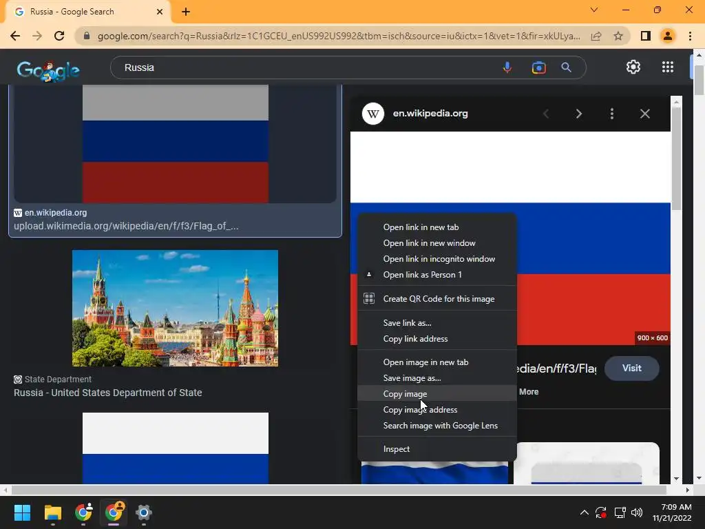Open File Explorer from taskbar
Image resolution: width=705 pixels, height=529 pixels.
pyautogui.click(x=52, y=512)
